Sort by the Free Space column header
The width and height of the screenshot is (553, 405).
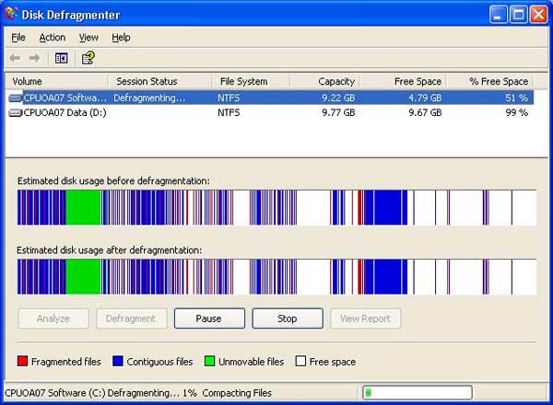[x=403, y=81]
